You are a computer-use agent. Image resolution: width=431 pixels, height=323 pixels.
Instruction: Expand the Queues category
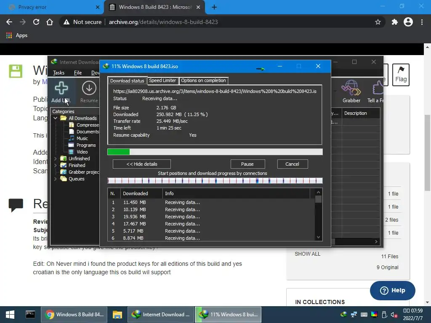coord(55,179)
